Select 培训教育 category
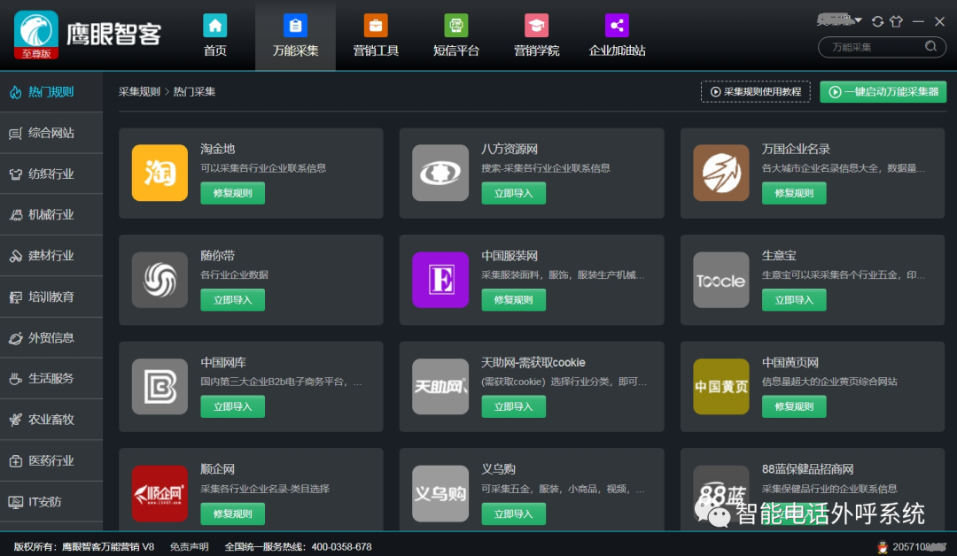Screen dimensions: 957x556 click(51, 297)
